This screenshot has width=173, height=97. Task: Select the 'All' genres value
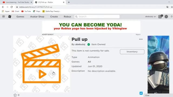pyautogui.click(x=89, y=62)
